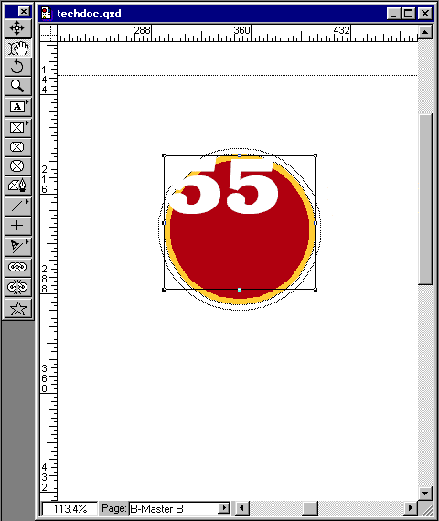
Task: Choose the Oval Picture Box tool
Action: point(17,166)
